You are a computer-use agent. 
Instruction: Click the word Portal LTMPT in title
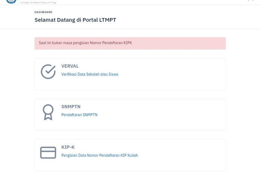tap(99, 20)
